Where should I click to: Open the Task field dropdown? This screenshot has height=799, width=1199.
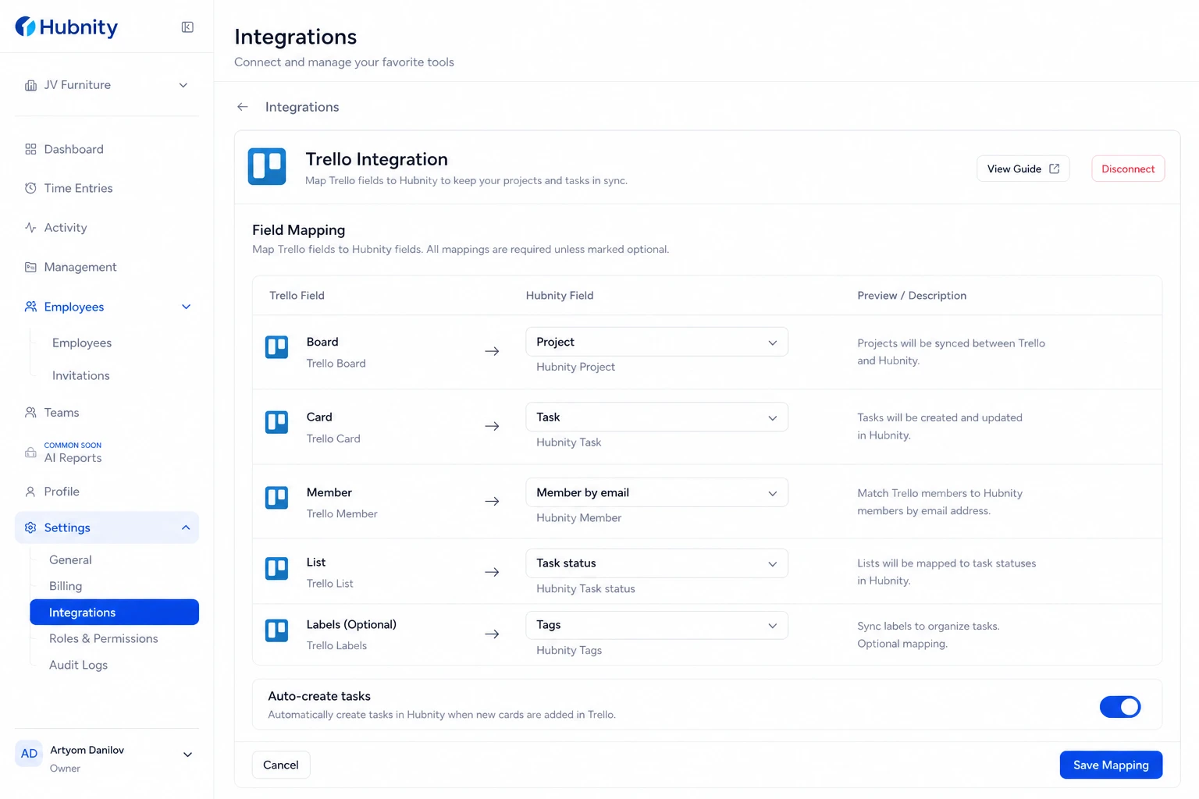[656, 417]
